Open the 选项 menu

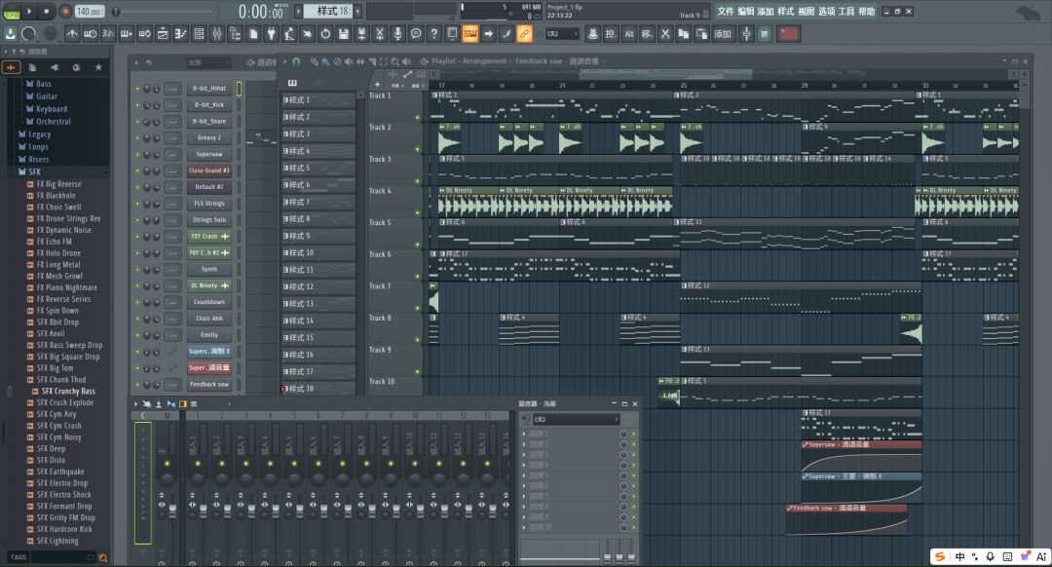pyautogui.click(x=826, y=12)
